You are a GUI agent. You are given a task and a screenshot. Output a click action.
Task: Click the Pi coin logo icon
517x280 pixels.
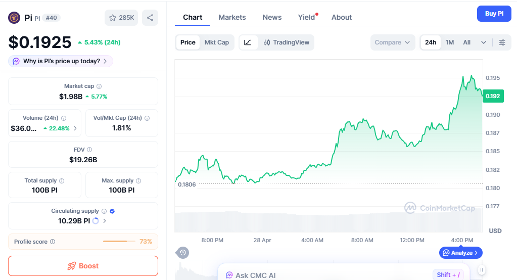click(x=14, y=18)
